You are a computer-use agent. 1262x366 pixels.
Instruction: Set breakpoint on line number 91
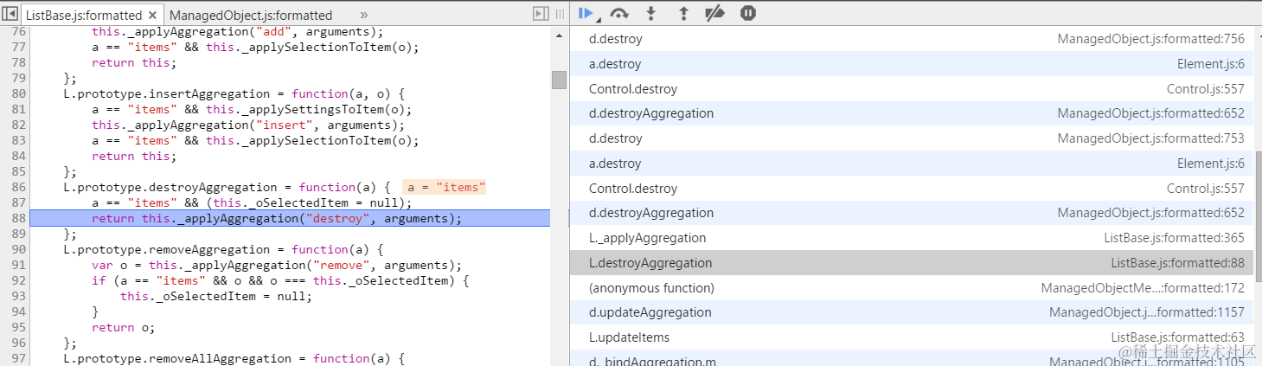coord(20,266)
